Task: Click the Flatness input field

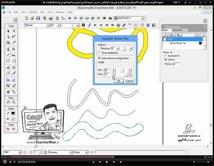Action: [176, 64]
